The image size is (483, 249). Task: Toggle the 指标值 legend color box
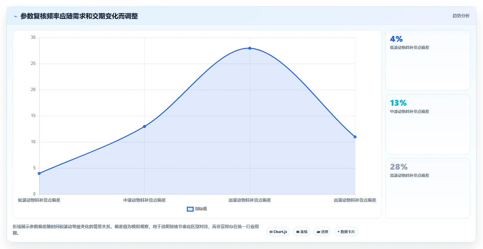click(190, 209)
